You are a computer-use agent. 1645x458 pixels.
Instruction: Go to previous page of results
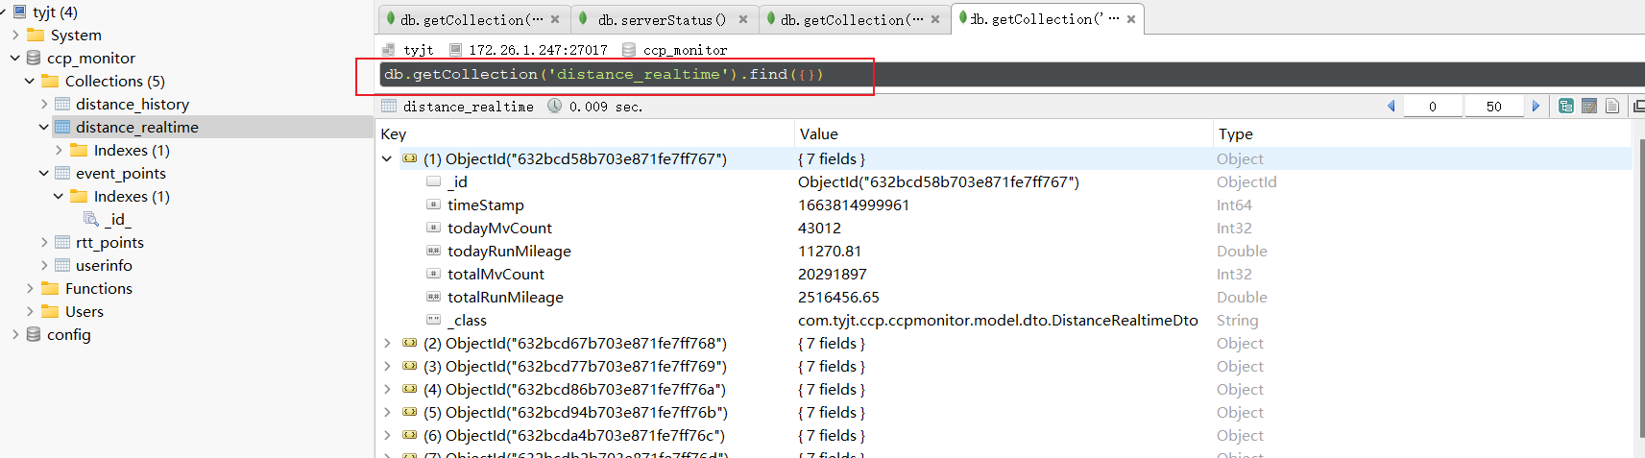click(1391, 106)
